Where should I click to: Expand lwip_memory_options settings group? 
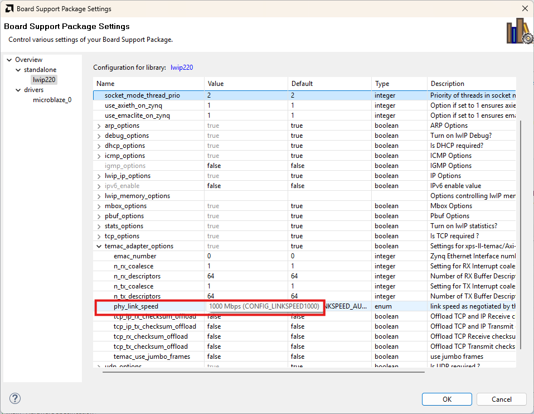pos(99,196)
